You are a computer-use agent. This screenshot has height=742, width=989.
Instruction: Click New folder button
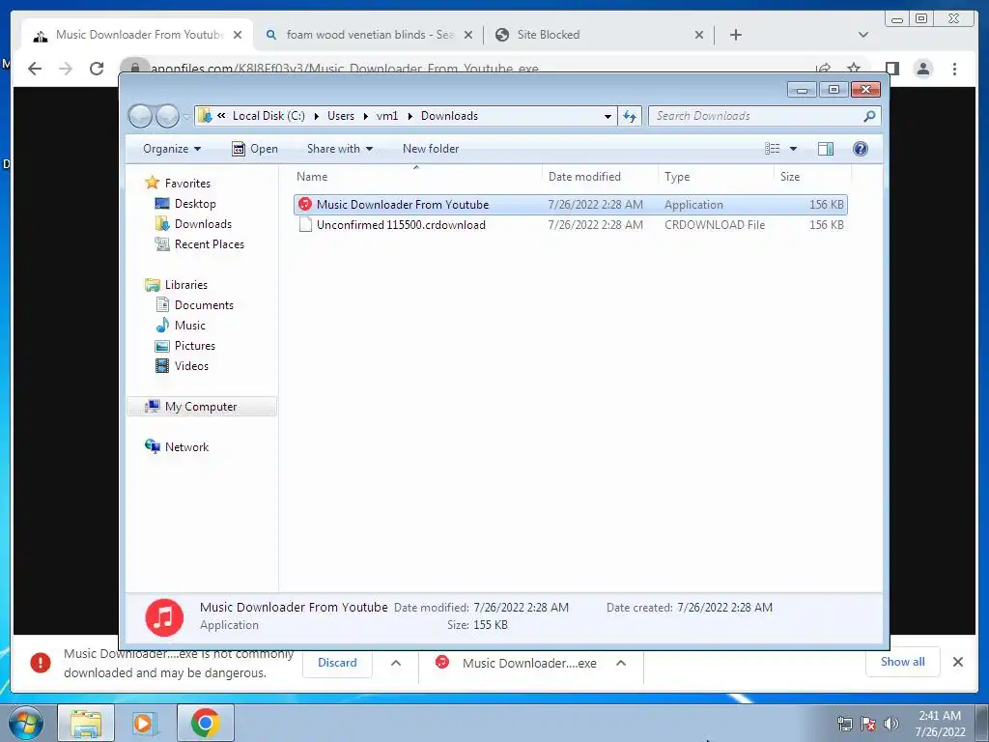pyautogui.click(x=431, y=149)
